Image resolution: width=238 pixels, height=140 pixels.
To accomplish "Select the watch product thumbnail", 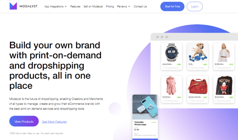I will (x=171, y=52).
